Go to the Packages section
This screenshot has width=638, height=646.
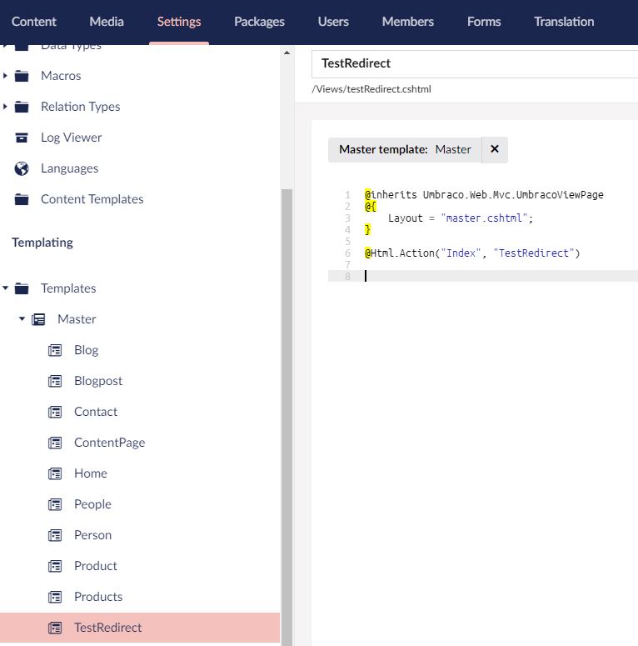click(x=259, y=22)
